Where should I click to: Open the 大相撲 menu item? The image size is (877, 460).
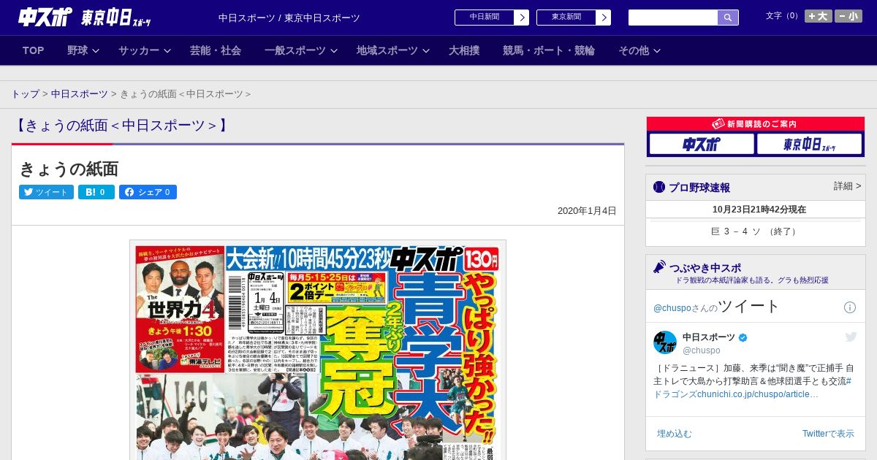[464, 50]
